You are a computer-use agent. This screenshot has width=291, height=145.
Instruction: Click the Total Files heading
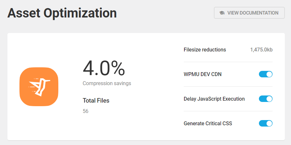(x=96, y=101)
